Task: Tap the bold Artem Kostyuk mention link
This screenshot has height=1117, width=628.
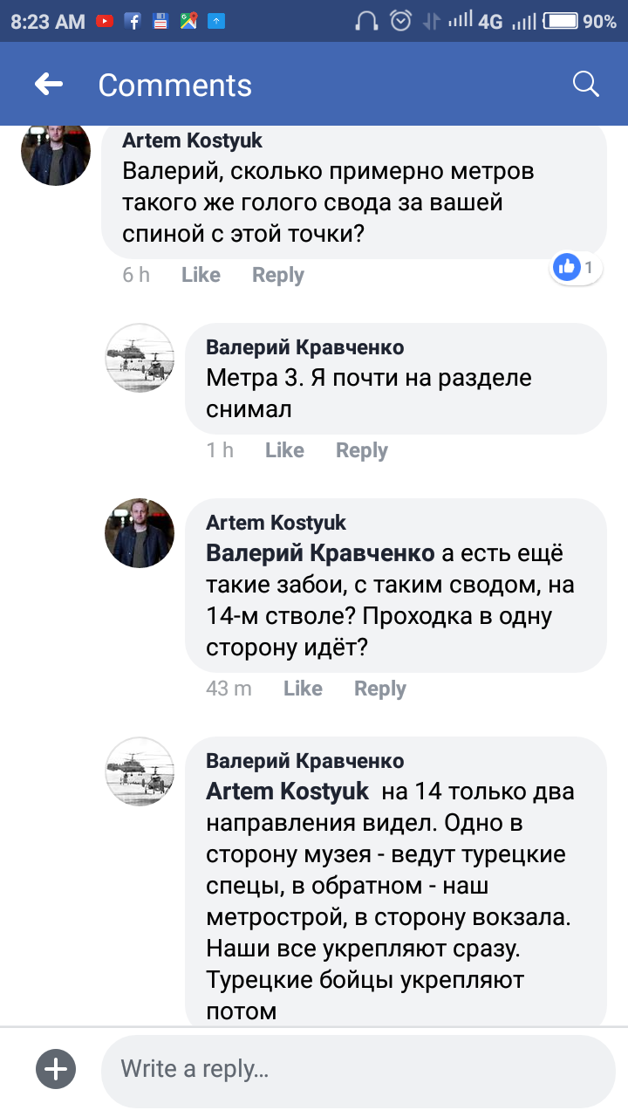Action: click(x=288, y=791)
